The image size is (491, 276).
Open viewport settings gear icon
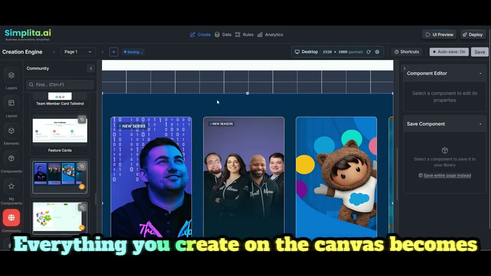(377, 52)
